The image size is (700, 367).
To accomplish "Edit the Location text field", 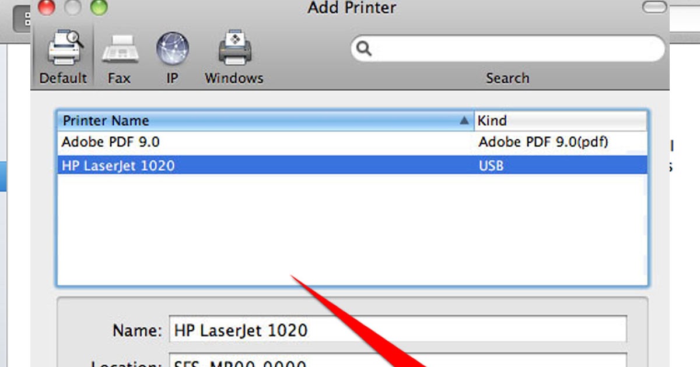I will pyautogui.click(x=398, y=361).
